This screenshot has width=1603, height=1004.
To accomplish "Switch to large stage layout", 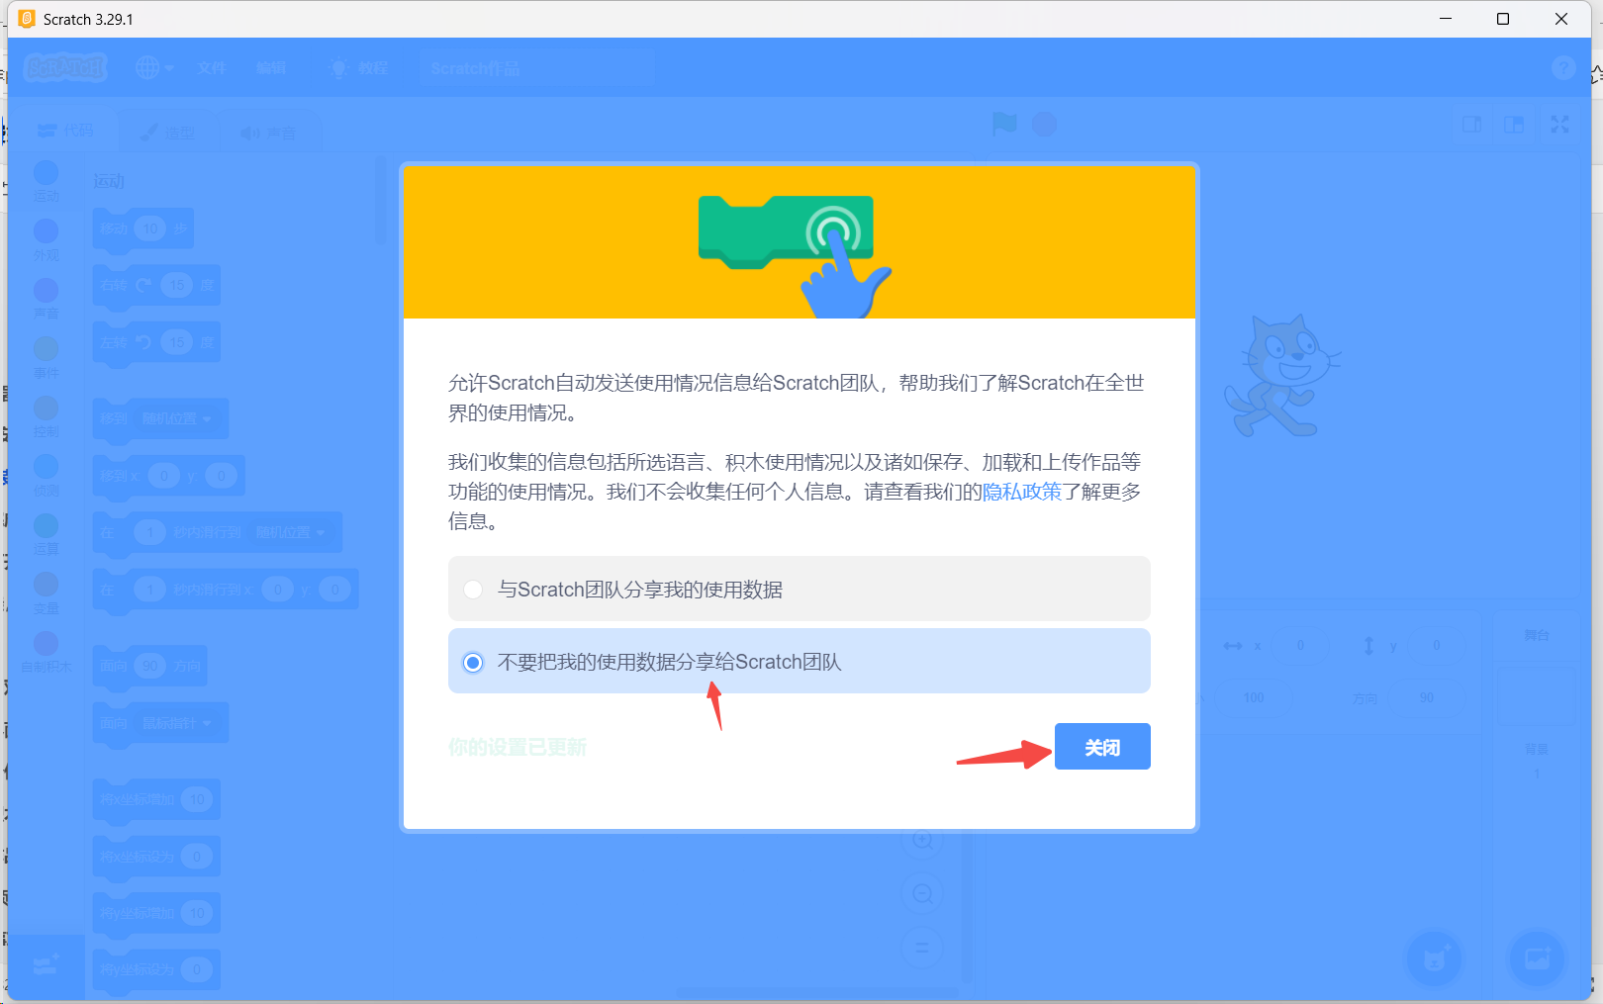I will coord(1514,124).
